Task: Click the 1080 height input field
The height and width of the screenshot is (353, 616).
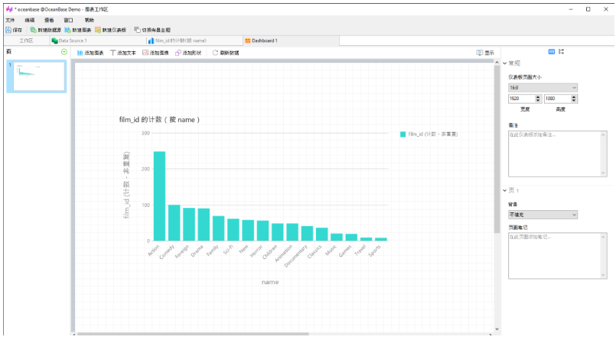Action: pyautogui.click(x=558, y=99)
